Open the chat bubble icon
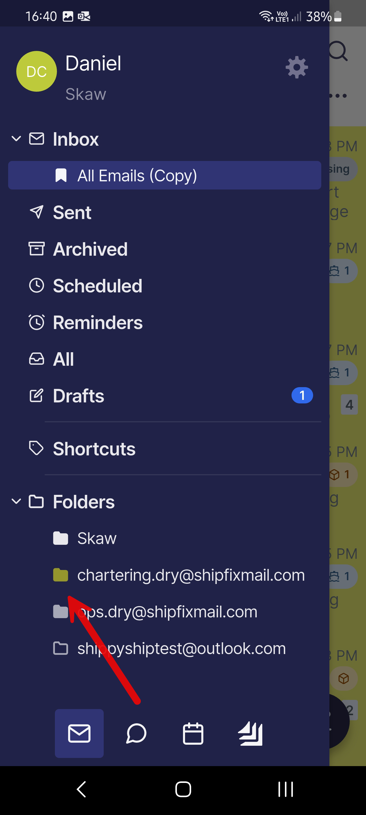Image resolution: width=366 pixels, height=815 pixels. (136, 733)
